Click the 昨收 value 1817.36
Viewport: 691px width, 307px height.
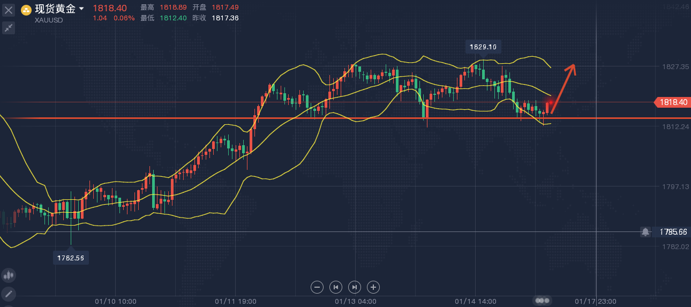(x=225, y=18)
